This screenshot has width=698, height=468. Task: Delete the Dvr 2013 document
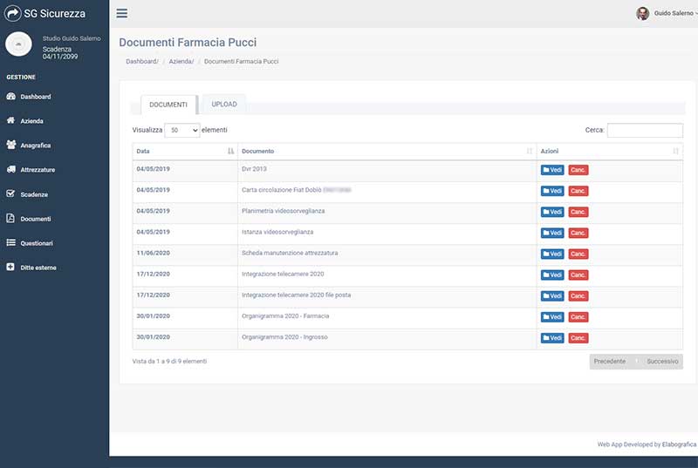[578, 170]
